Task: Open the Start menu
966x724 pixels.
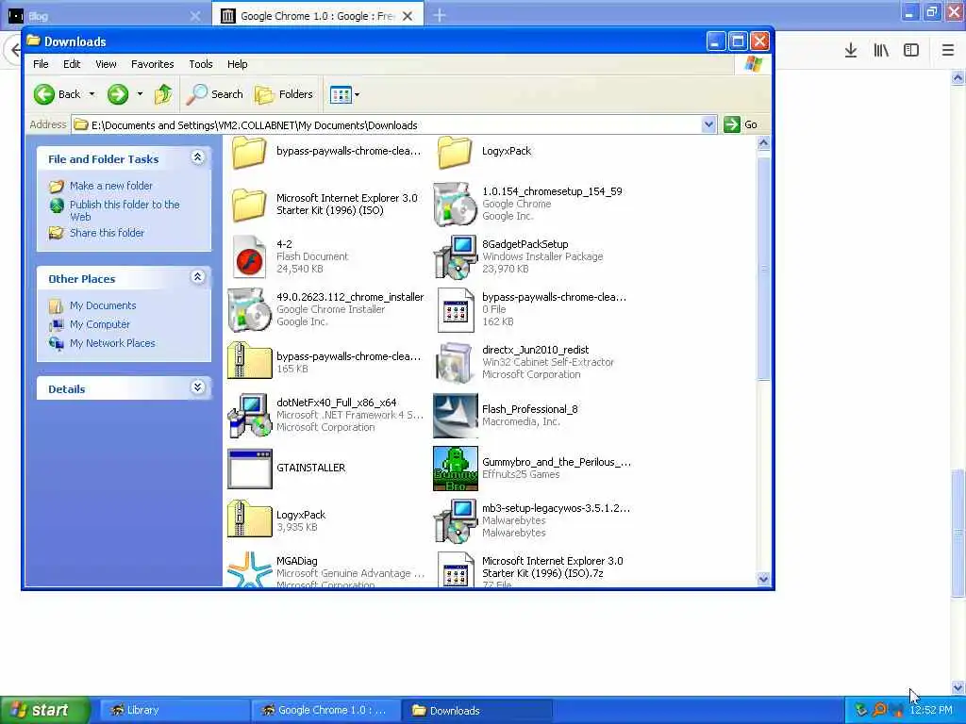Action: click(x=44, y=710)
